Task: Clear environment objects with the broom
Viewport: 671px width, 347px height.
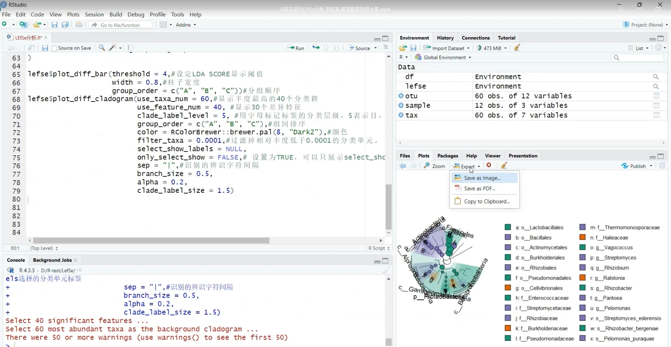Action: click(517, 48)
